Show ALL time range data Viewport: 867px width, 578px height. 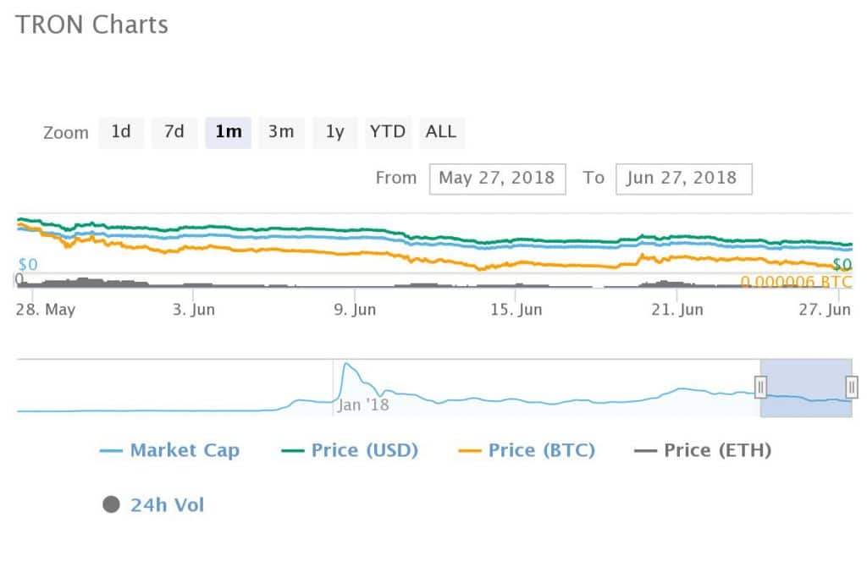pos(441,132)
